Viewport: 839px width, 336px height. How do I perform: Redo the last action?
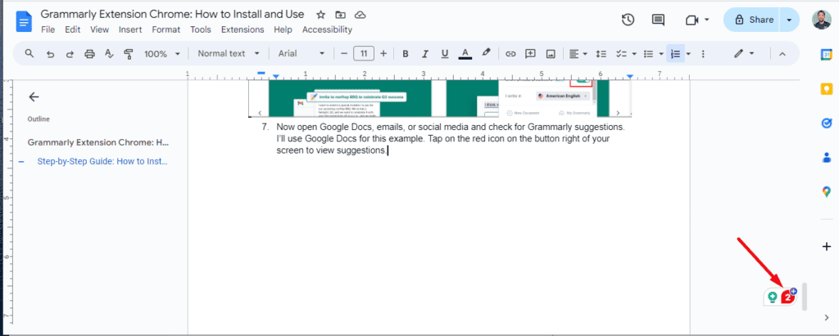[x=70, y=53]
